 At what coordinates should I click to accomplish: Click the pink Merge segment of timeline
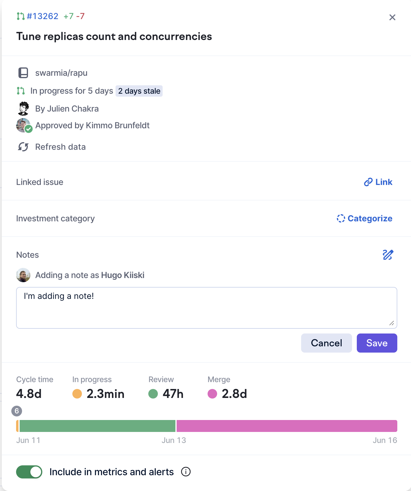287,426
